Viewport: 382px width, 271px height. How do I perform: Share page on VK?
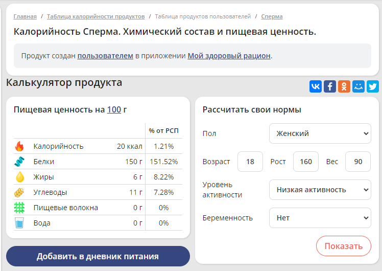(x=316, y=86)
